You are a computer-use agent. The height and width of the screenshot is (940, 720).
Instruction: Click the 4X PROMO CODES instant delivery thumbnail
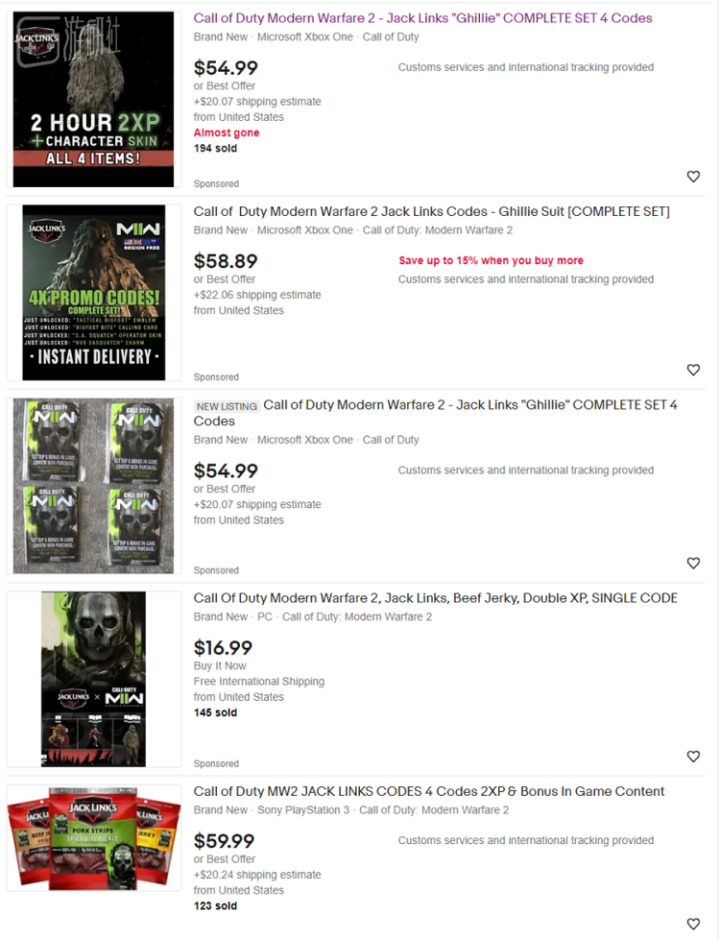(x=93, y=293)
